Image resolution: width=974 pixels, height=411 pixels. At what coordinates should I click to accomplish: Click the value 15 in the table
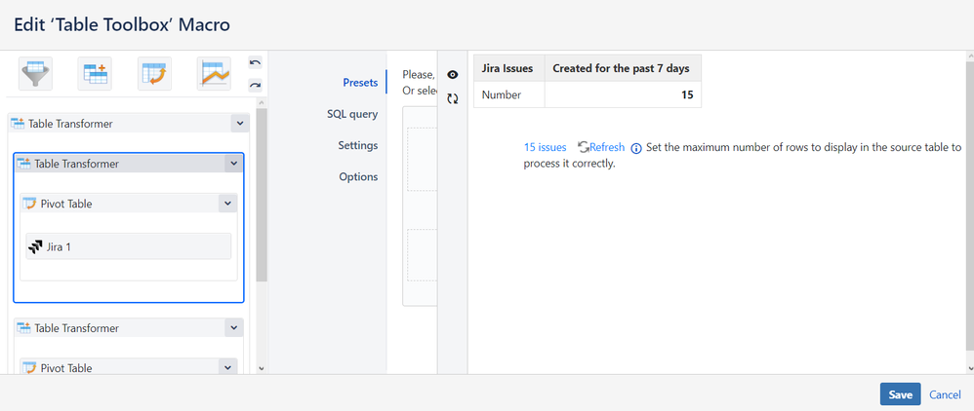click(x=687, y=95)
